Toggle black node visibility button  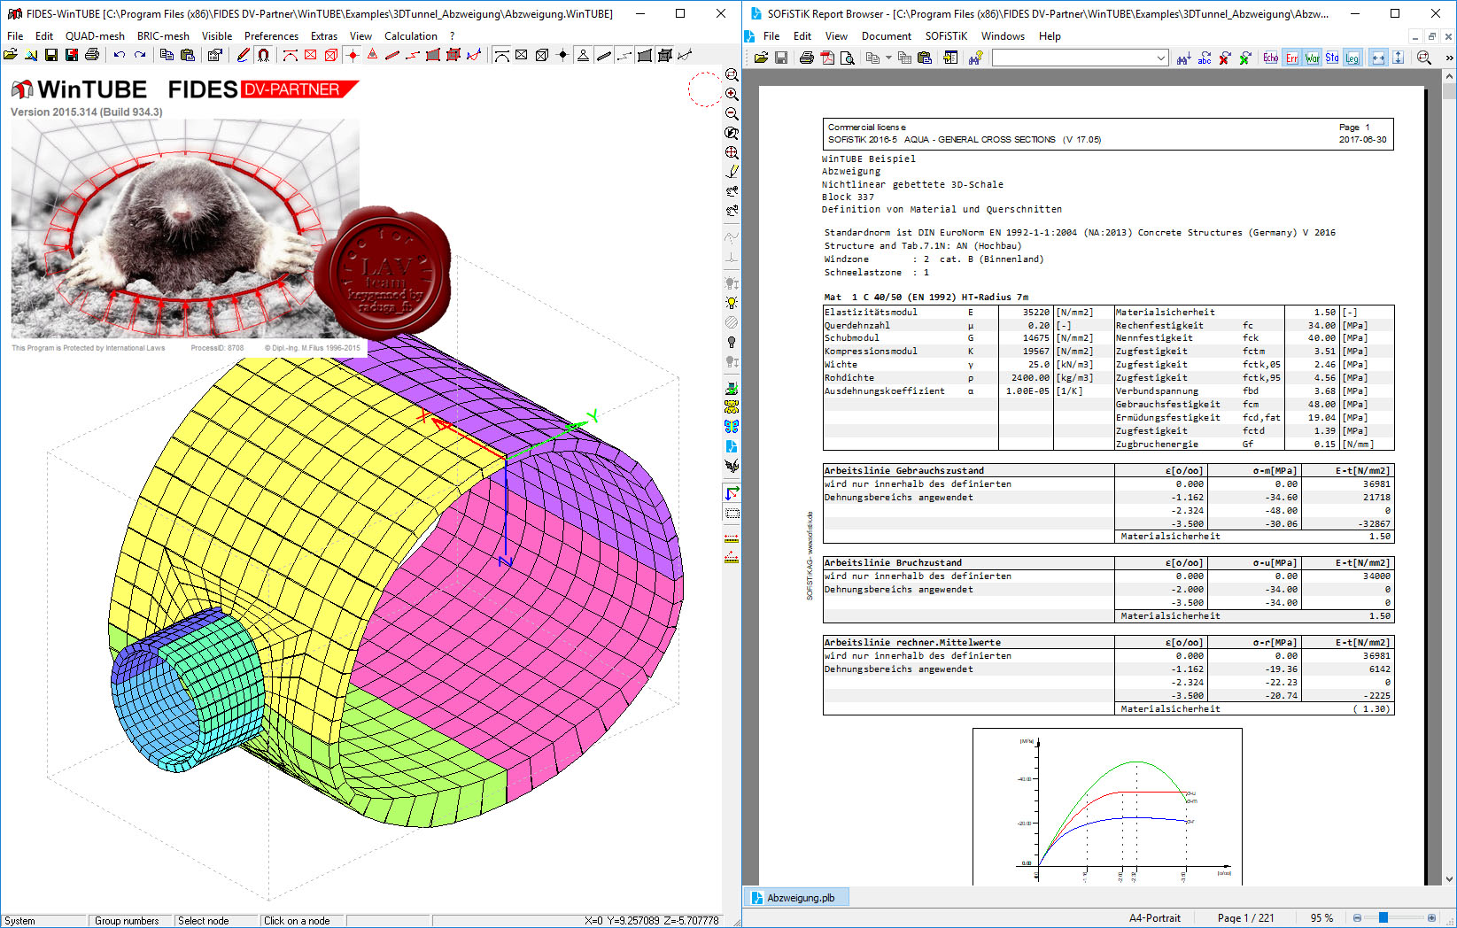point(562,55)
